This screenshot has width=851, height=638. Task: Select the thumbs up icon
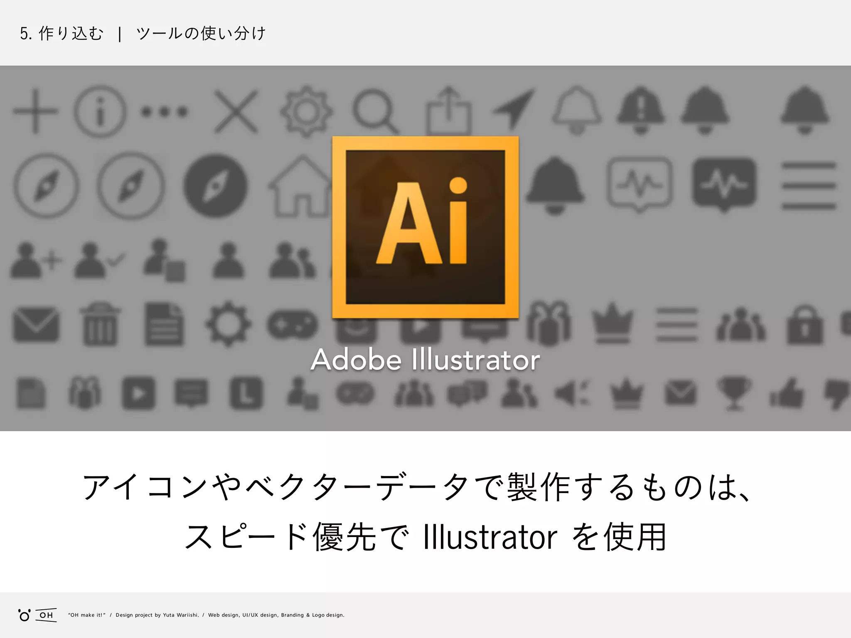[786, 393]
